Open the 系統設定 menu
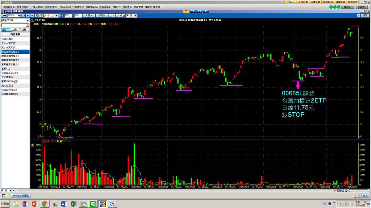 (9, 7)
